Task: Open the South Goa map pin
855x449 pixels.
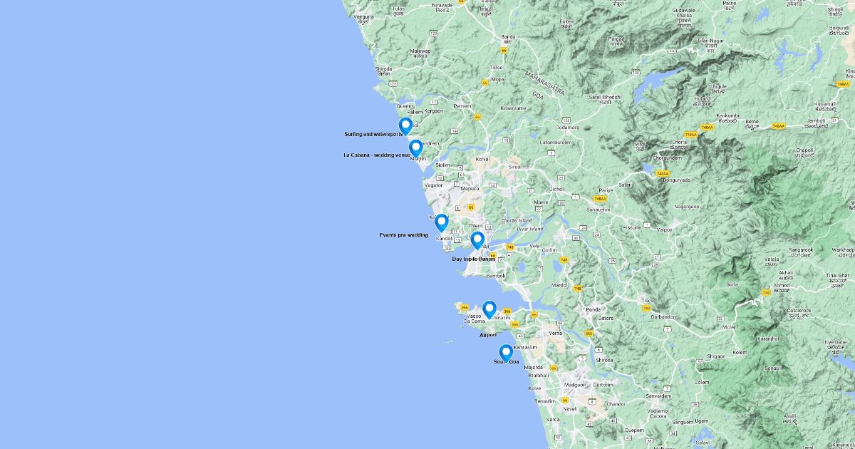Action: click(506, 353)
